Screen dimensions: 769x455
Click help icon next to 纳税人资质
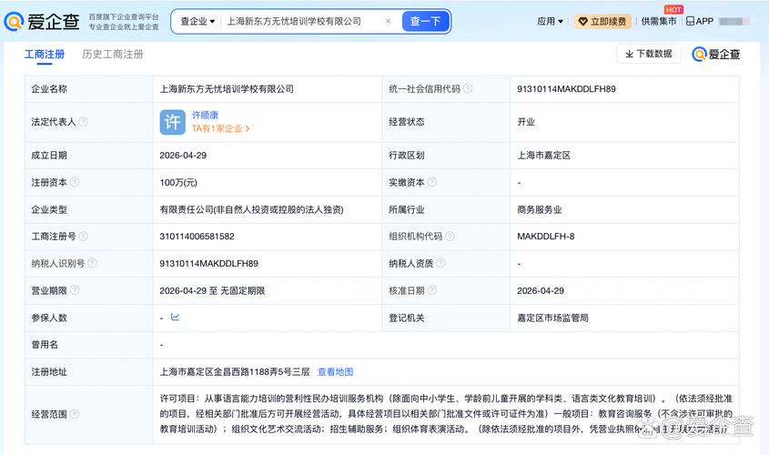[x=440, y=263]
